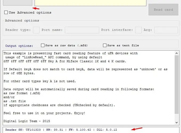The height and width of the screenshot is (133, 181).
Task: Click the 'Port name:' label
Action: (52, 30)
